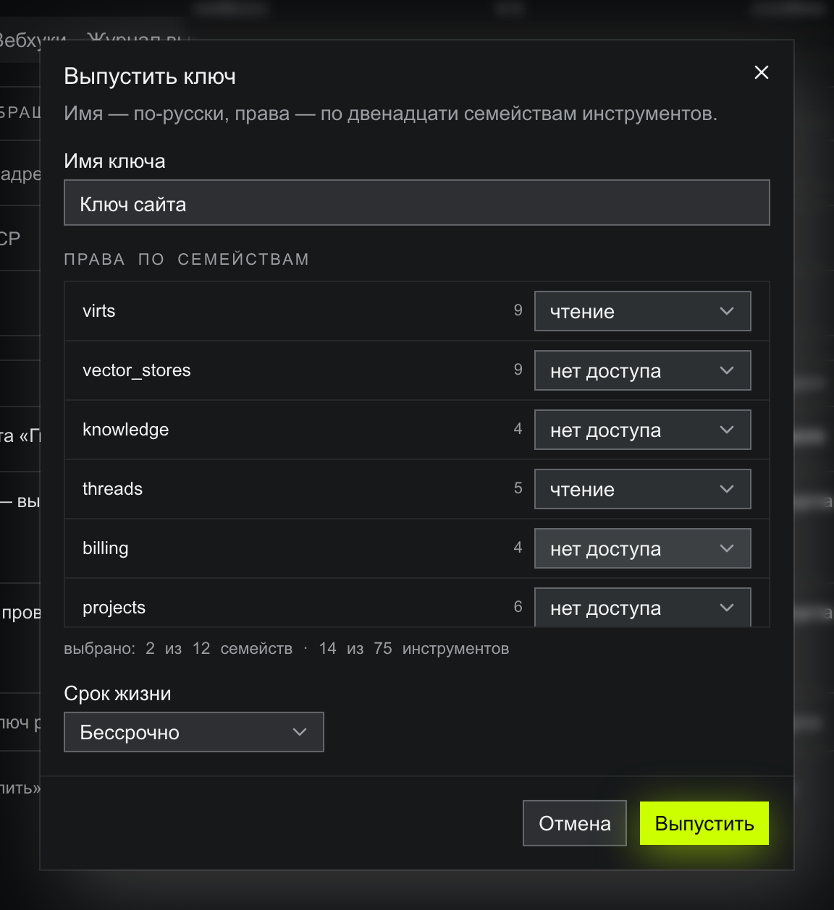The height and width of the screenshot is (910, 834).
Task: Open the billing permission dropdown
Action: [x=643, y=548]
